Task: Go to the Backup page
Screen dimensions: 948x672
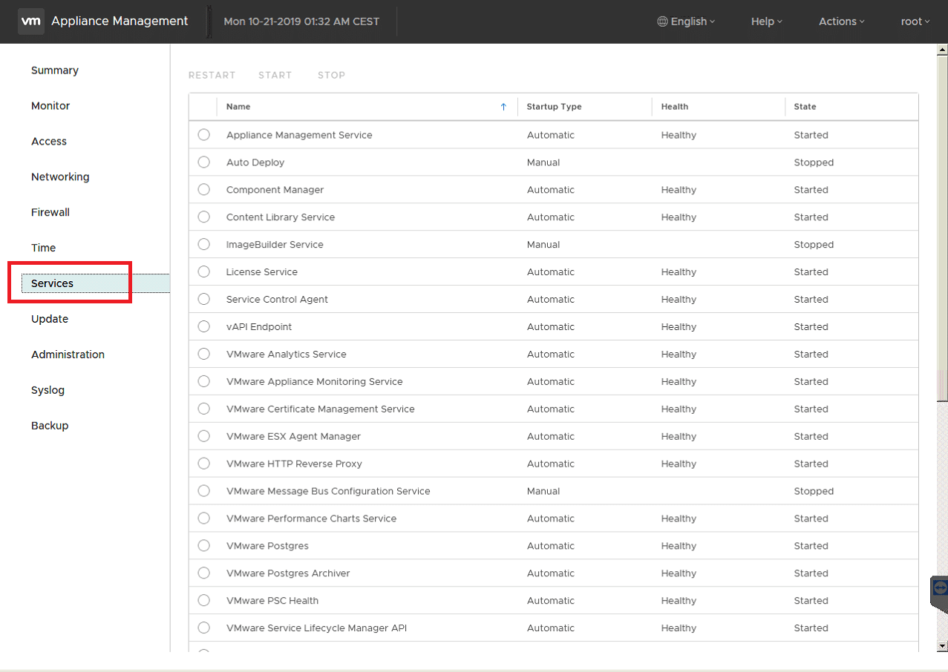Action: coord(50,426)
